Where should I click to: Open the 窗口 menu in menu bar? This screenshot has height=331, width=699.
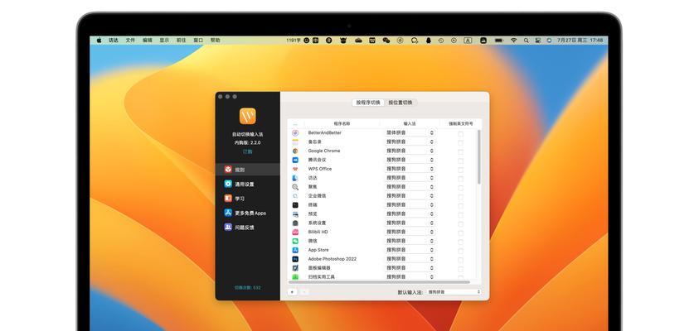click(198, 40)
